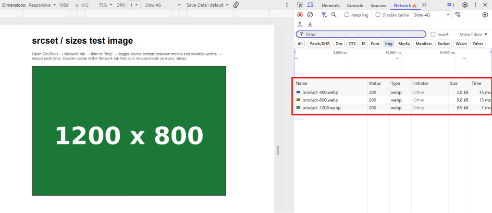The height and width of the screenshot is (213, 492).
Task: Show more DevTools tabs chevron
Action: pos(425,5)
